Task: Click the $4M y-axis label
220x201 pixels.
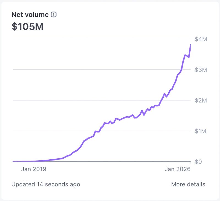Action: click(x=200, y=39)
